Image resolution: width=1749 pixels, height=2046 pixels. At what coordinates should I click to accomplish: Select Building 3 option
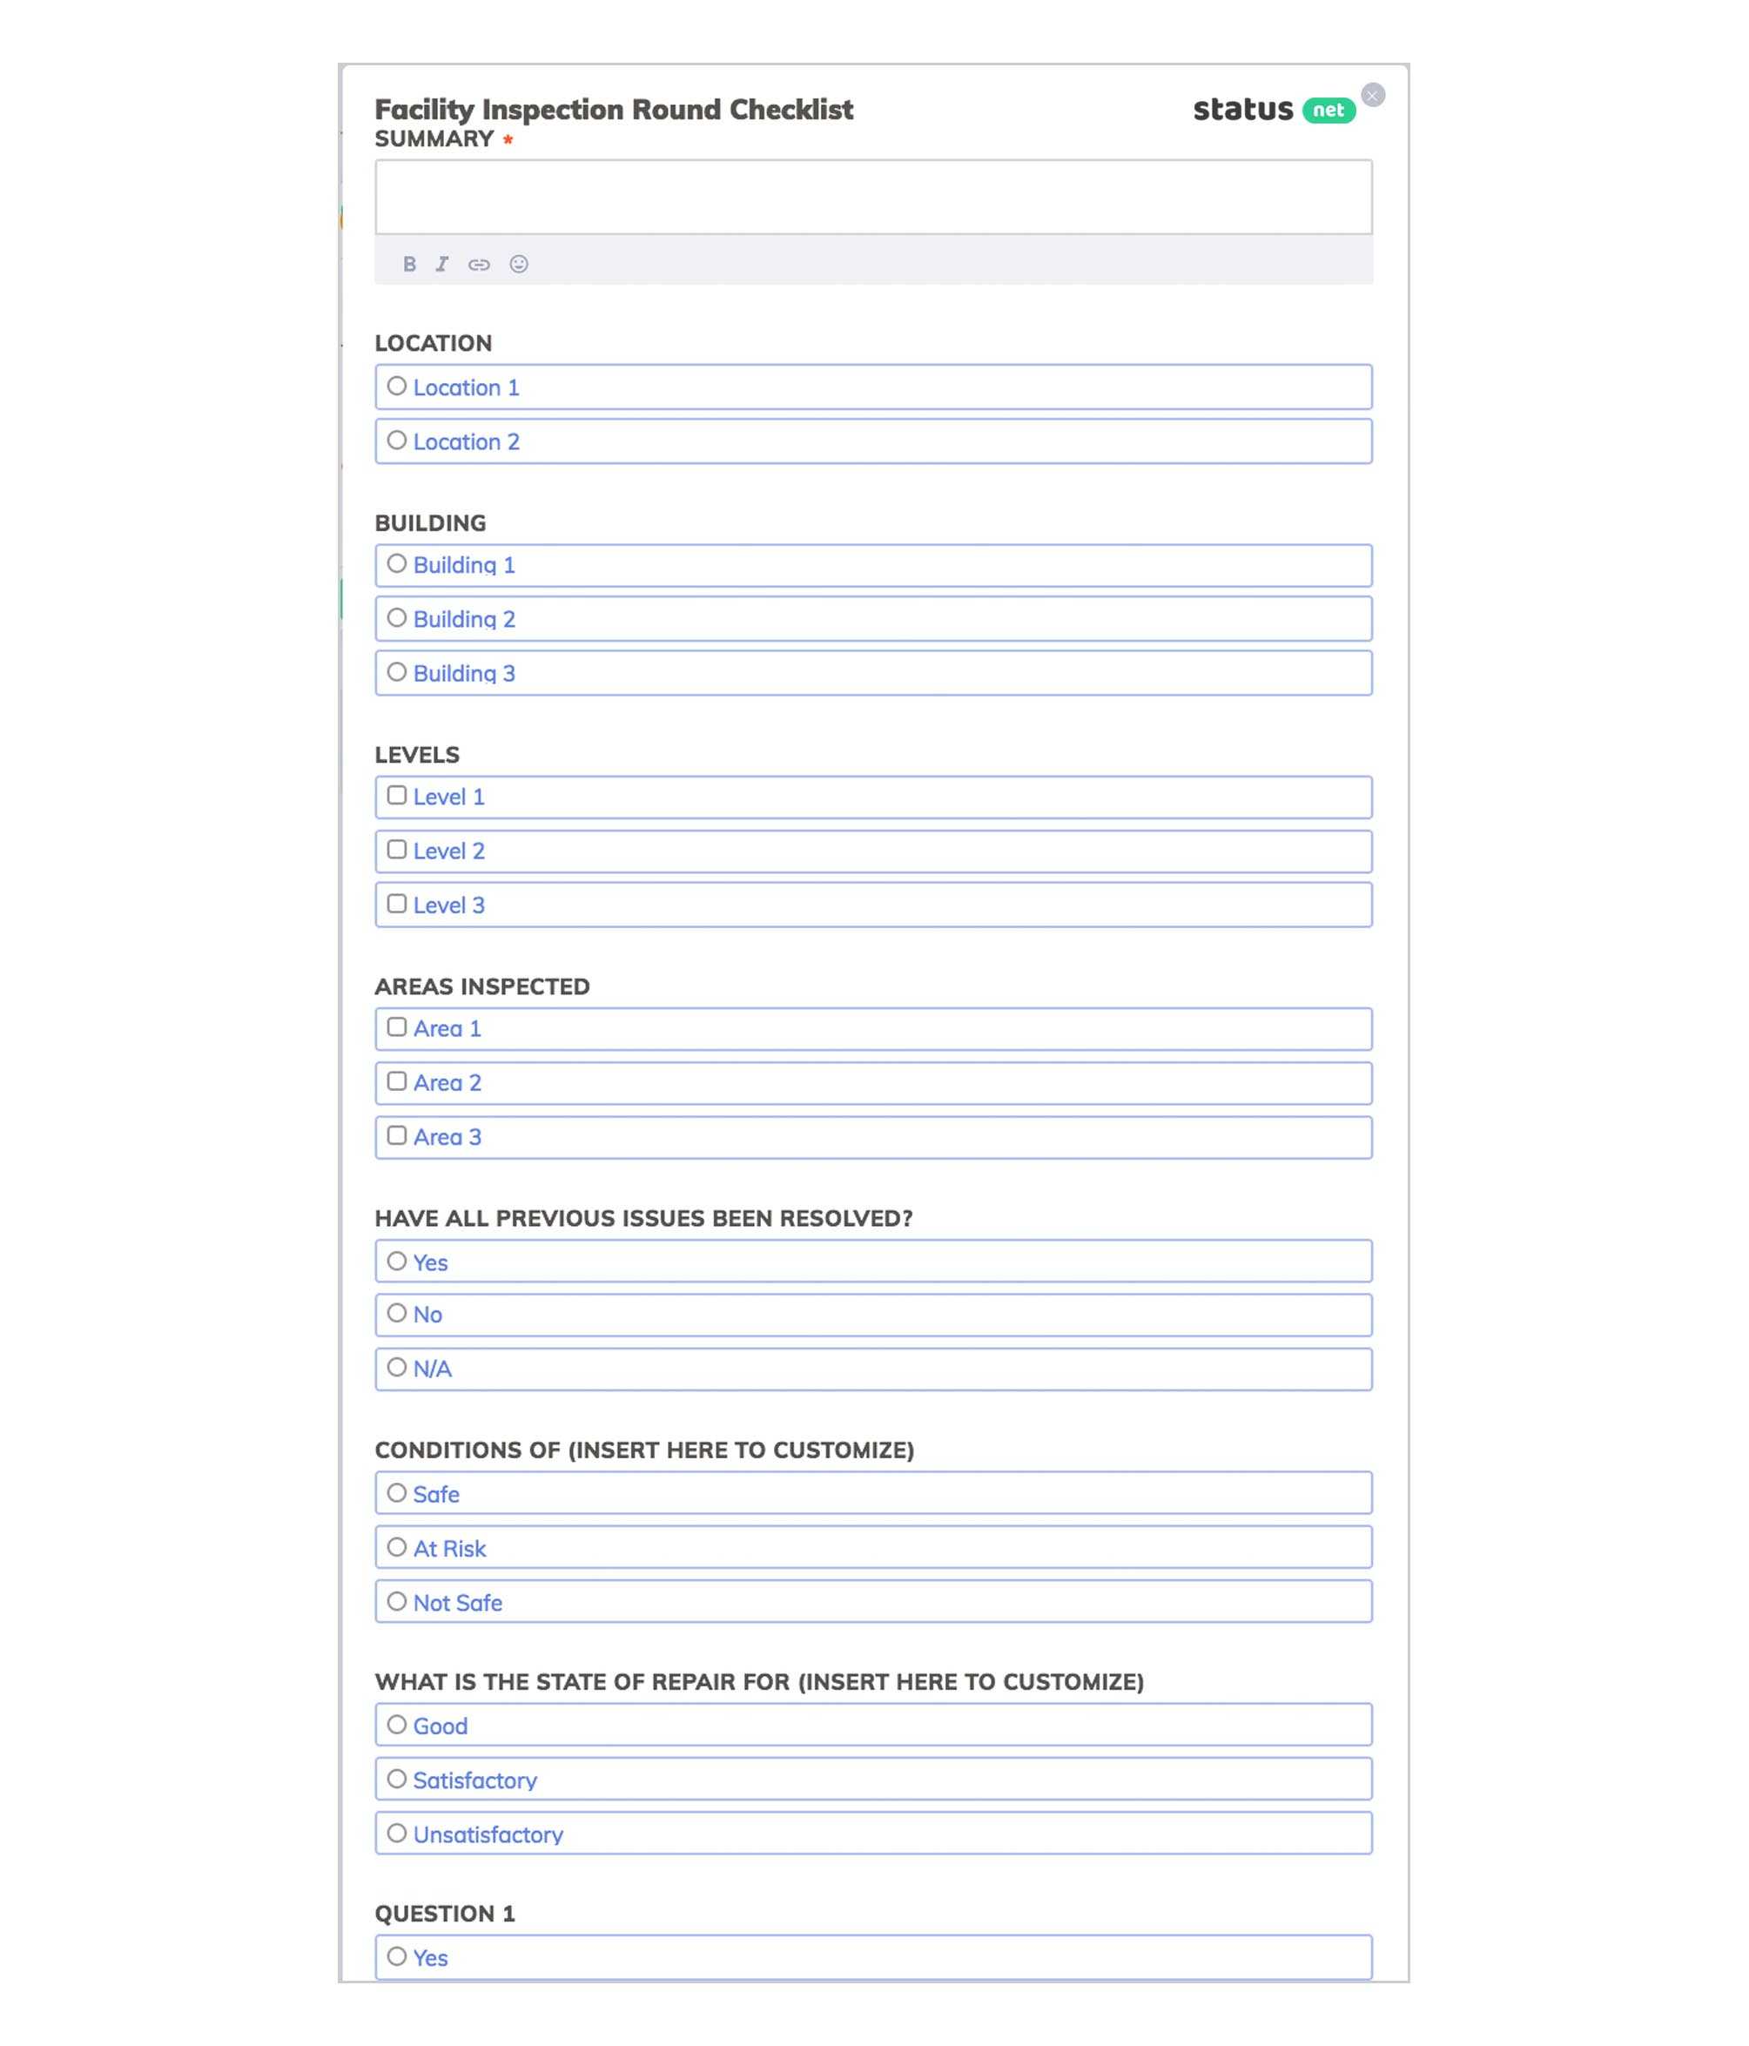395,671
